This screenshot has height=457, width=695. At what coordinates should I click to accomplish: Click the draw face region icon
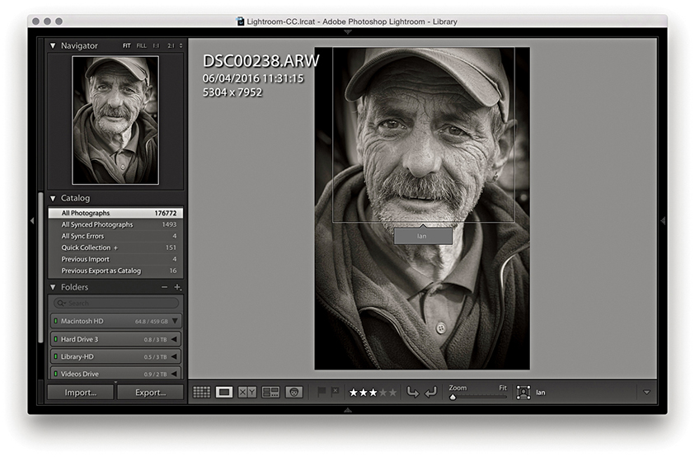[x=523, y=393]
